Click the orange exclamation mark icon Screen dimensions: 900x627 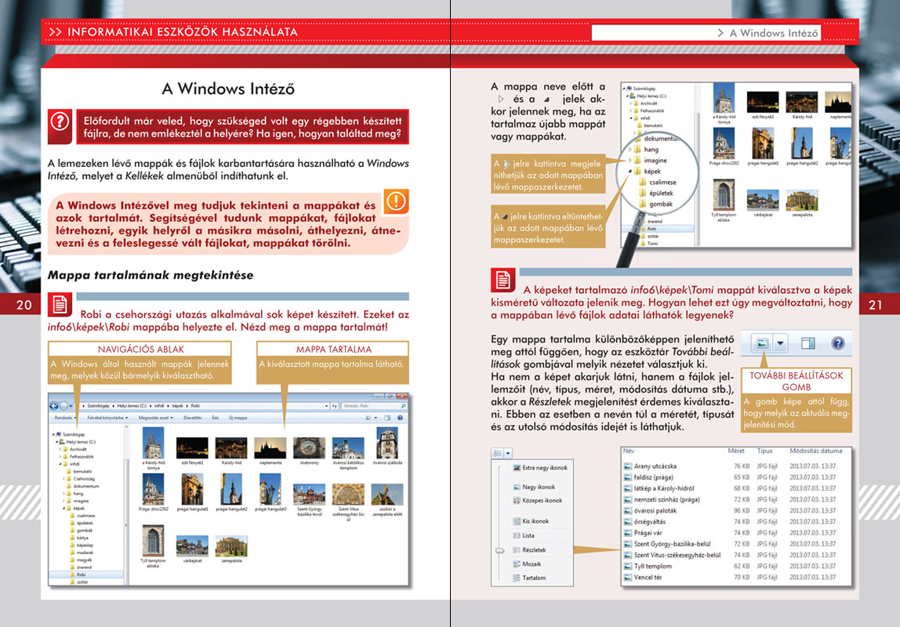coord(396,202)
